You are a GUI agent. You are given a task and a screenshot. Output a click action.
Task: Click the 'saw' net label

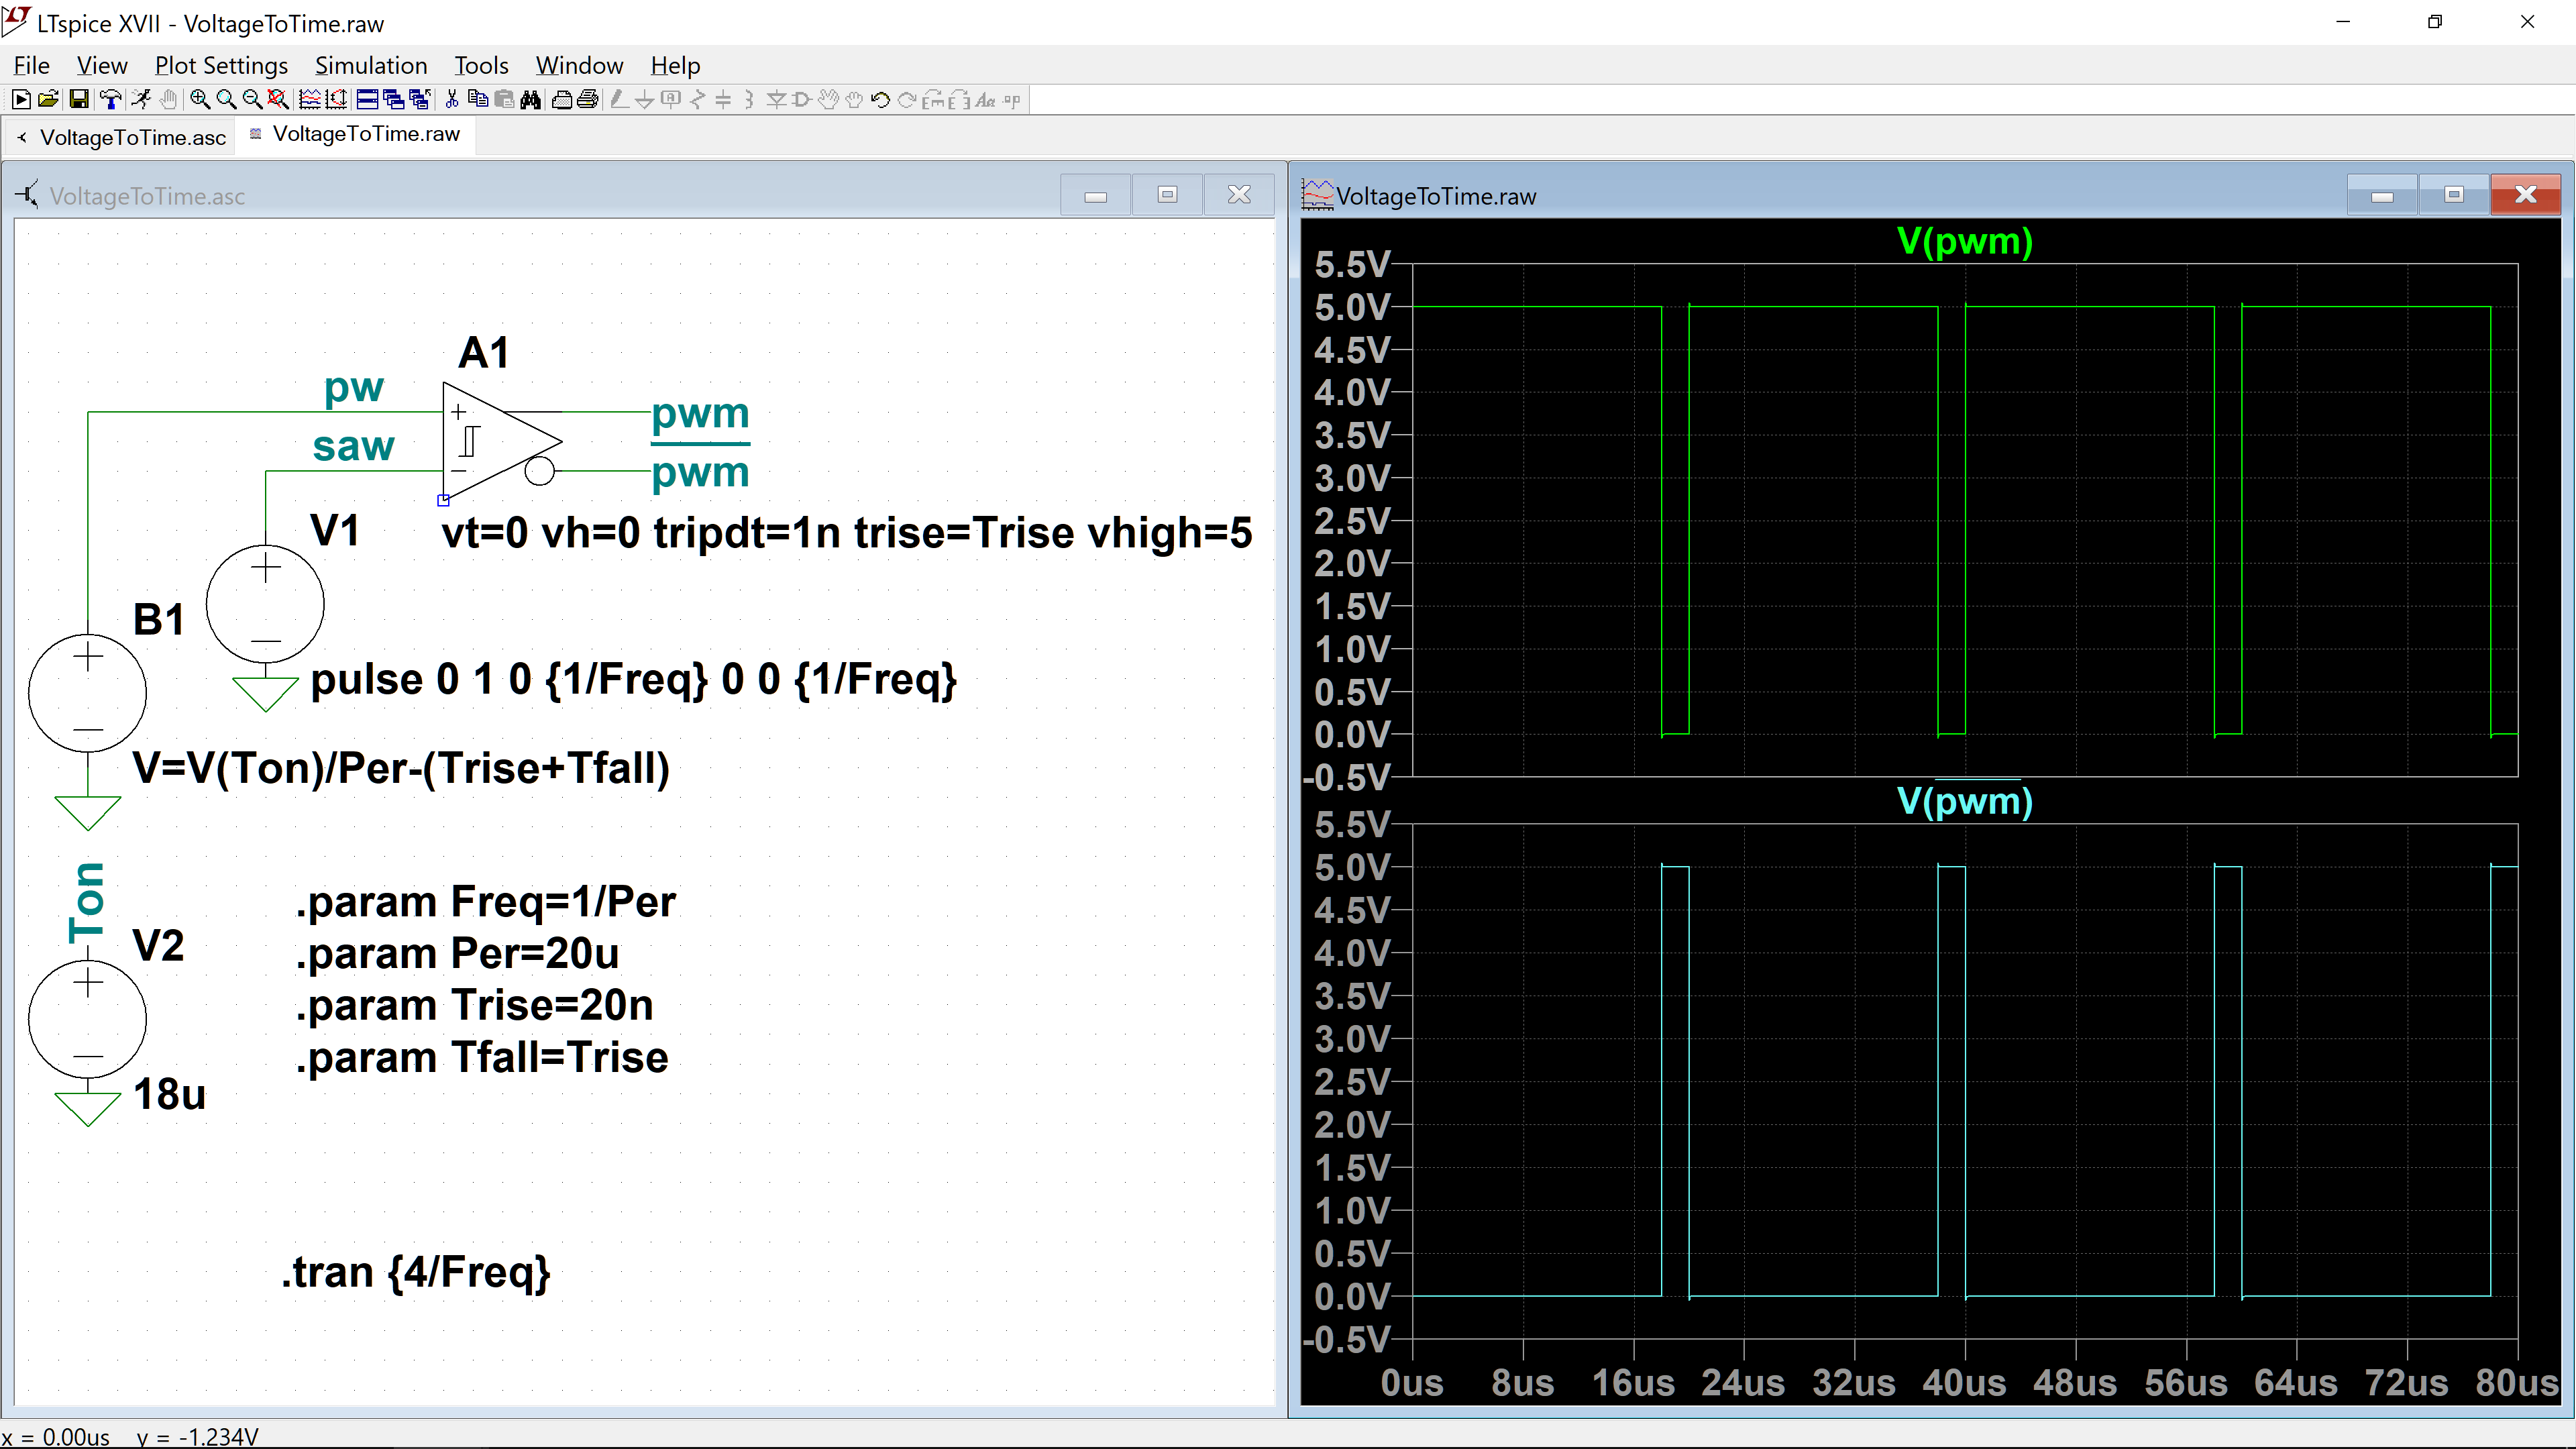tap(353, 446)
